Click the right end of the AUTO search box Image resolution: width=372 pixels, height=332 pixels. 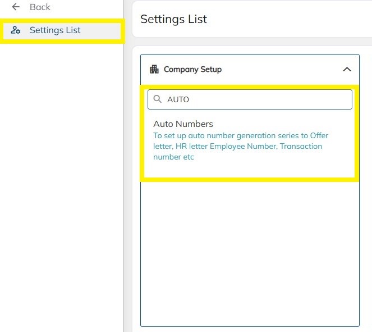(x=337, y=99)
